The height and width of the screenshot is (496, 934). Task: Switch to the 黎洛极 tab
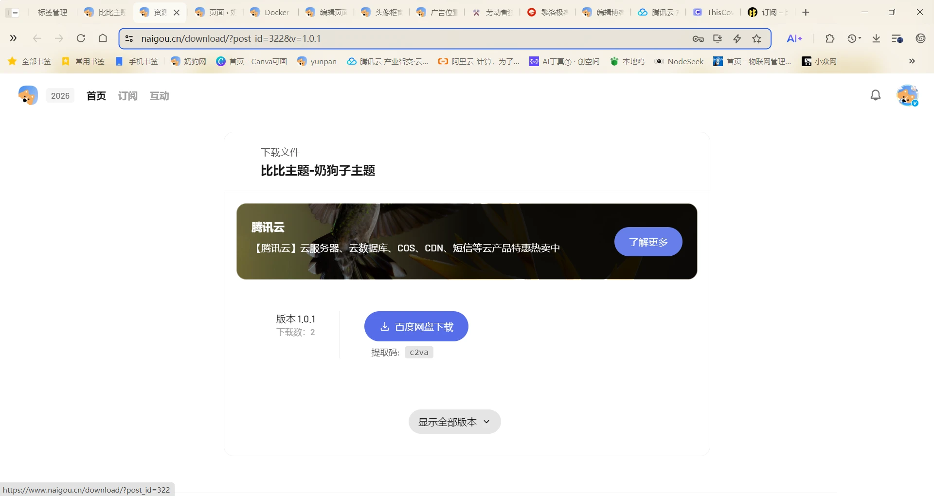point(548,13)
